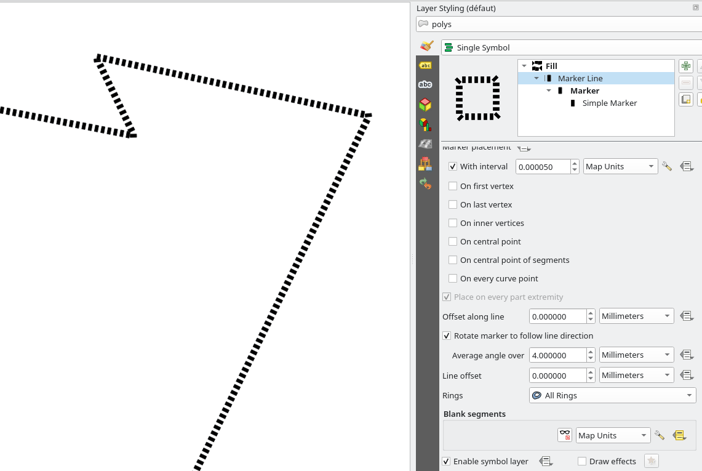Open data-defined override for Offset along line
The height and width of the screenshot is (471, 702).
tap(687, 316)
